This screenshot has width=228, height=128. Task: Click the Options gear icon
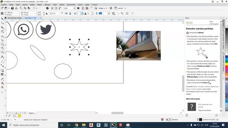pyautogui.click(x=111, y=8)
